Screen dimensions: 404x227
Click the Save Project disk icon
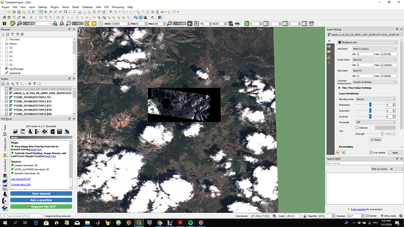point(14,12)
